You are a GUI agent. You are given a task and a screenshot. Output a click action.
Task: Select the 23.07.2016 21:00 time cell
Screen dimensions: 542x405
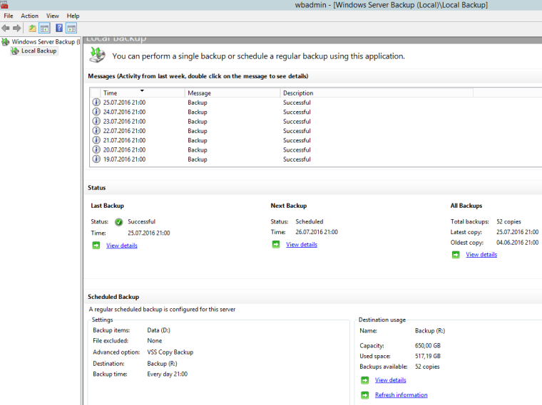coord(124,122)
